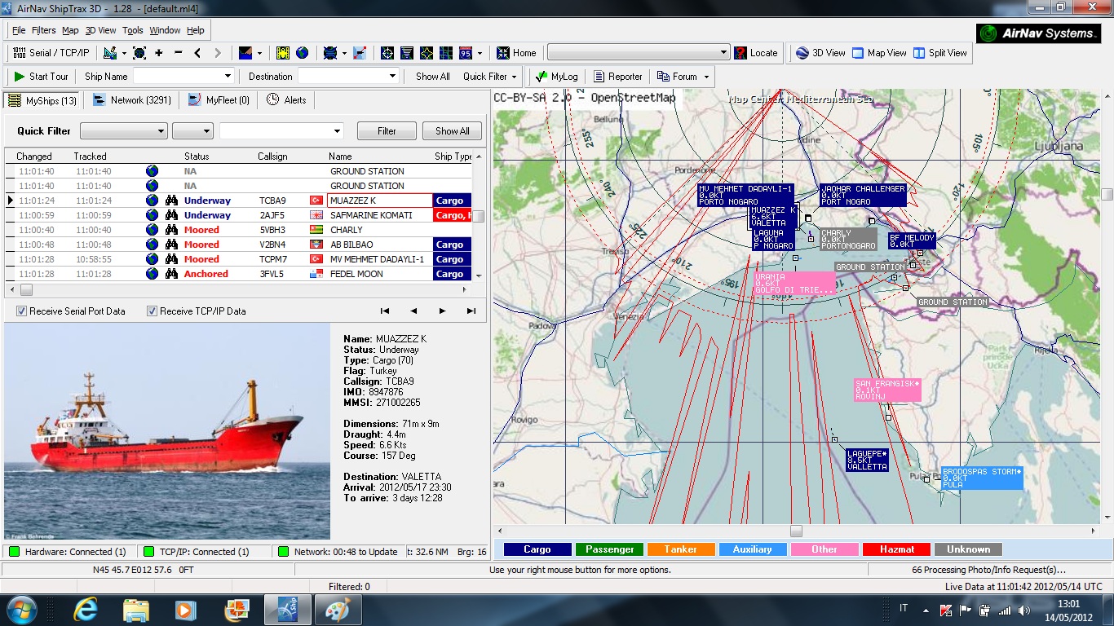Click the highway 95 shield icon
Screen dimensions: 1114x626
click(466, 53)
